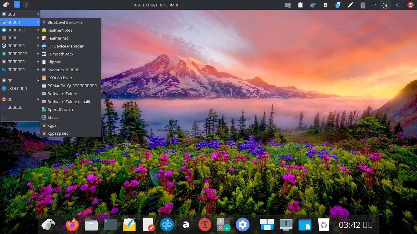Open Firefox from the dock
Viewport: 417px width, 234px height.
(x=72, y=225)
